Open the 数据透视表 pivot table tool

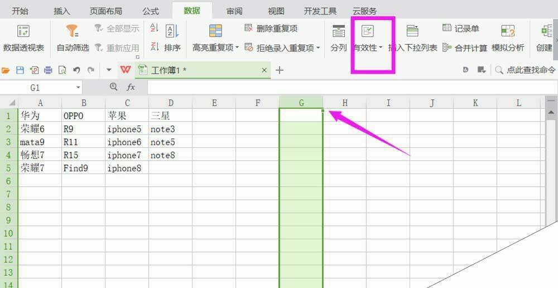pyautogui.click(x=23, y=39)
